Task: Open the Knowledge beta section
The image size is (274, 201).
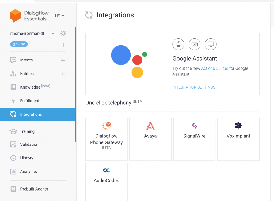Action: [35, 87]
